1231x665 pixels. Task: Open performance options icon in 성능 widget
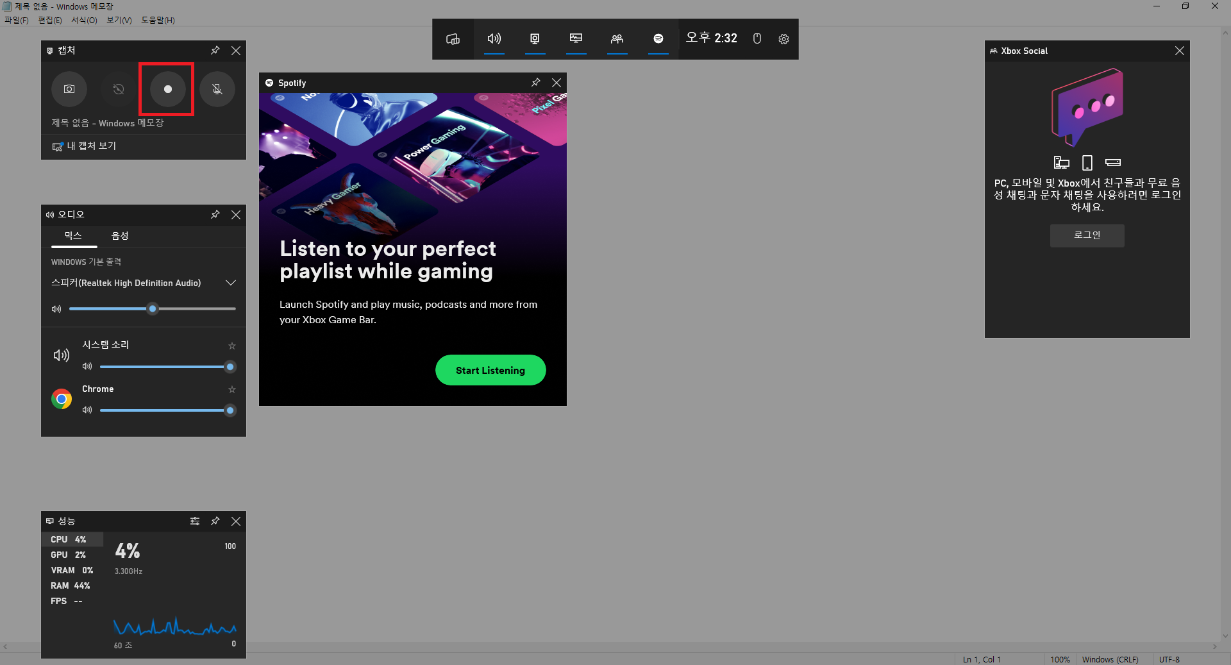(x=195, y=521)
